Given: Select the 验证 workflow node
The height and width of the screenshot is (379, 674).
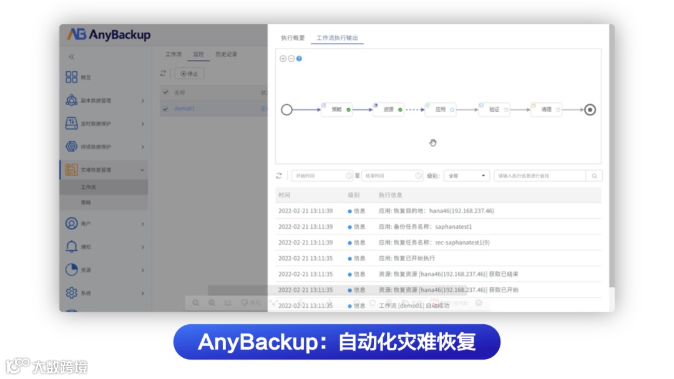Looking at the screenshot, I should coord(494,110).
